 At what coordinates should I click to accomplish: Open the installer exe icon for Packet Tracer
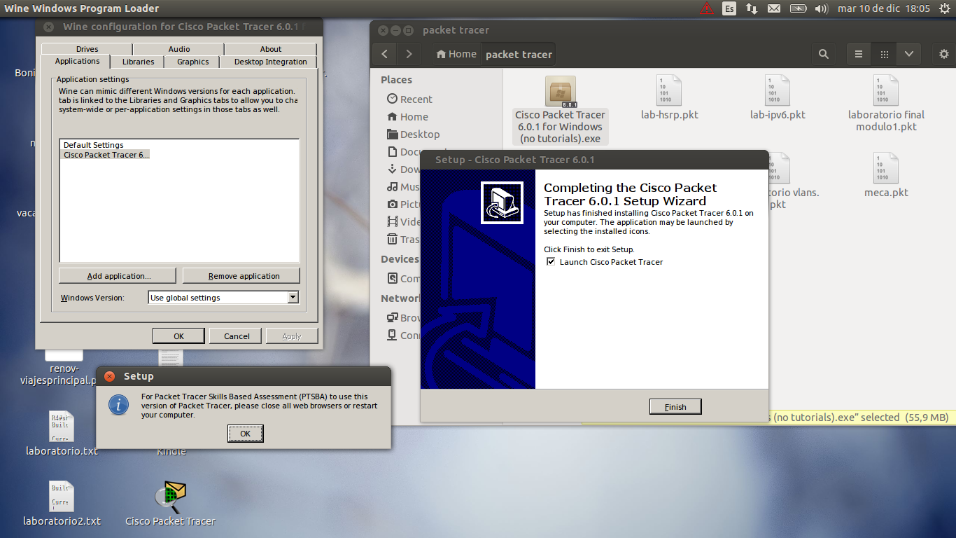[560, 91]
